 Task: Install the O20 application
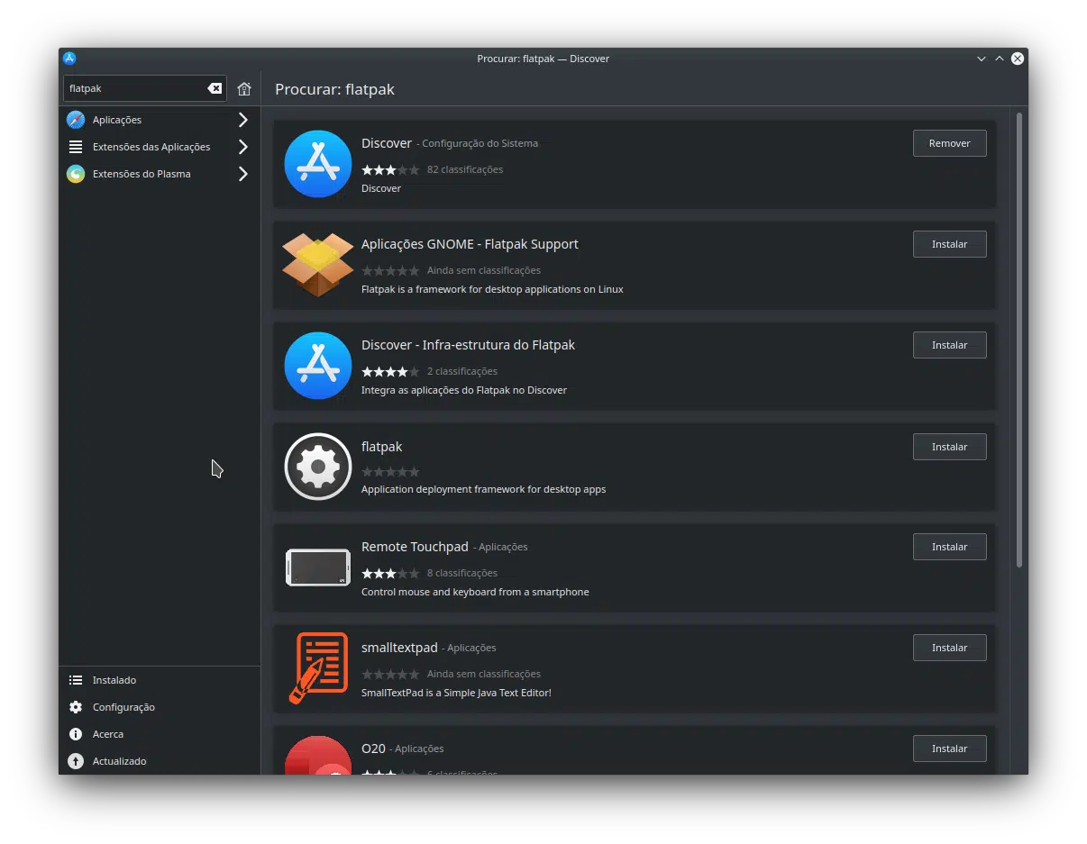coord(949,749)
